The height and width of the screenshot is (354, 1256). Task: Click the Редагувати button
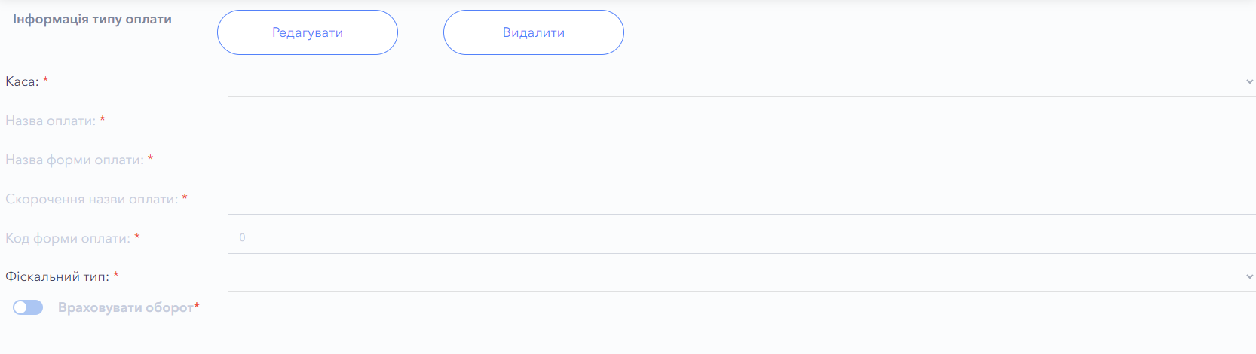point(308,32)
